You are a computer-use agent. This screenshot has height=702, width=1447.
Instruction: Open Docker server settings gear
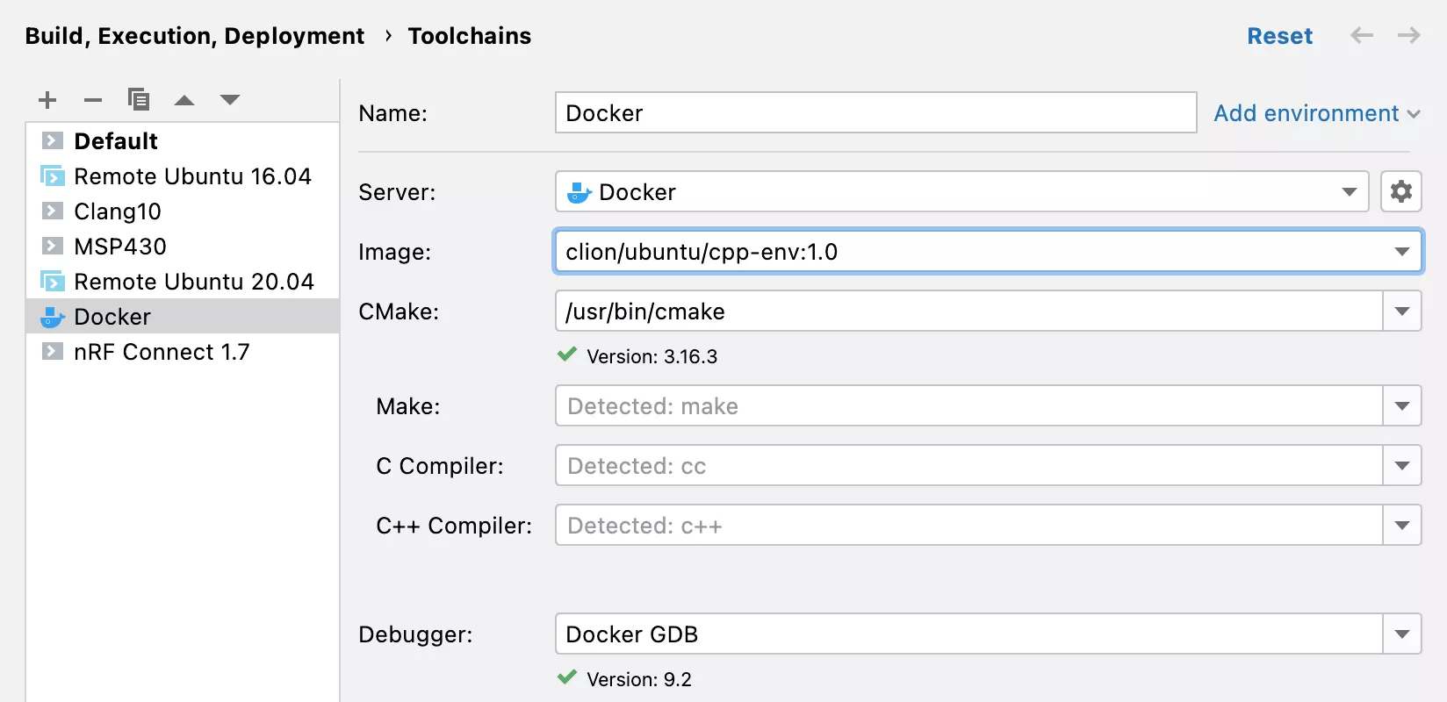(1401, 191)
